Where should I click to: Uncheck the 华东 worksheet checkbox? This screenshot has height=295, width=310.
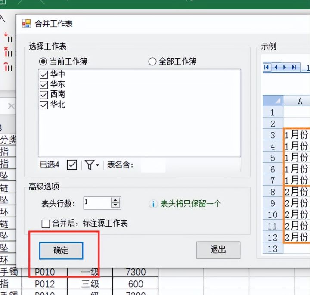point(43,85)
